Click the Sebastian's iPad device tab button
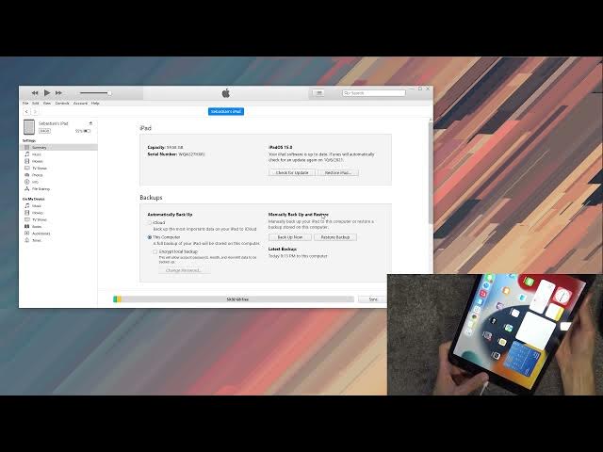The width and height of the screenshot is (603, 452). (x=226, y=111)
